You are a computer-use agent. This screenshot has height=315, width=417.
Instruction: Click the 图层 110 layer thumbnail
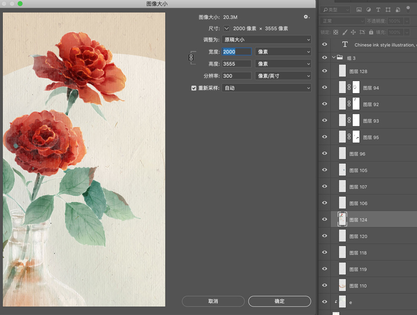coord(342,285)
